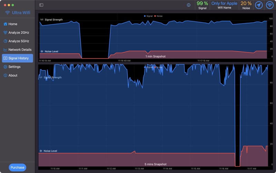
Task: Select Signal History in sidebar
Action: [18, 58]
